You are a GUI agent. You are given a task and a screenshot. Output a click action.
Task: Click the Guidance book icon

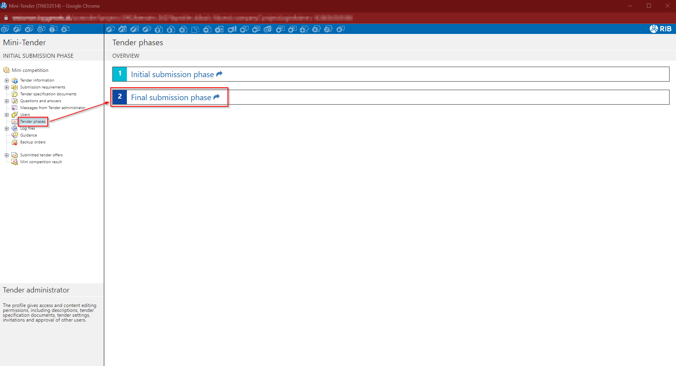[15, 135]
